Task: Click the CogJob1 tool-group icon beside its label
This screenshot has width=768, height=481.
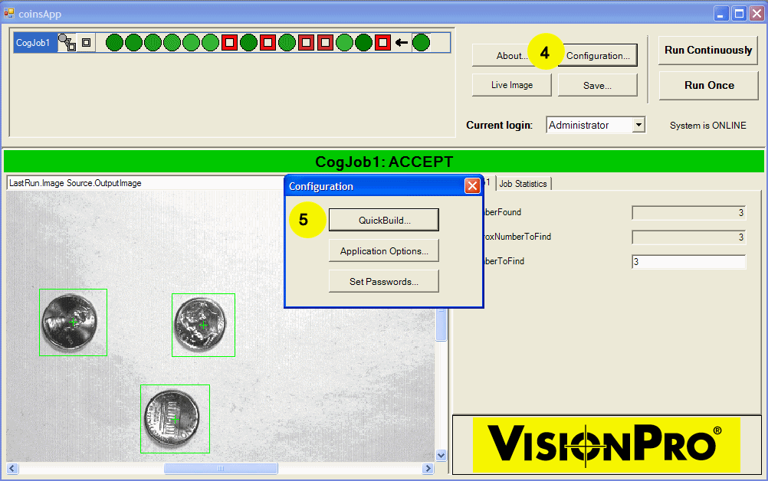Action: point(67,43)
